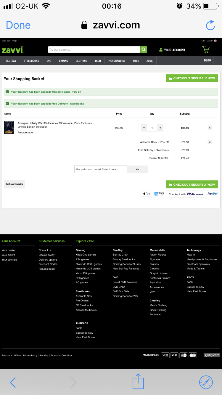Image resolution: width=222 pixels, height=395 pixels.
Task: Open the Pop! Vinyl footer link
Action: (x=155, y=282)
